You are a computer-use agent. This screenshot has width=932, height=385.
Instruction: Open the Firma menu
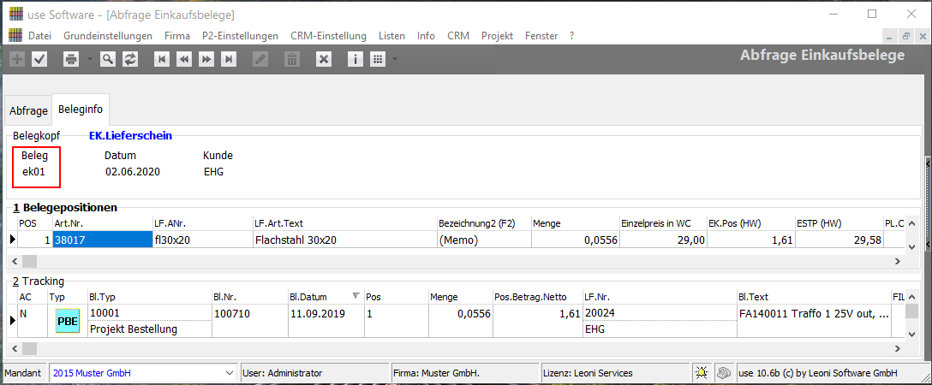tap(177, 36)
